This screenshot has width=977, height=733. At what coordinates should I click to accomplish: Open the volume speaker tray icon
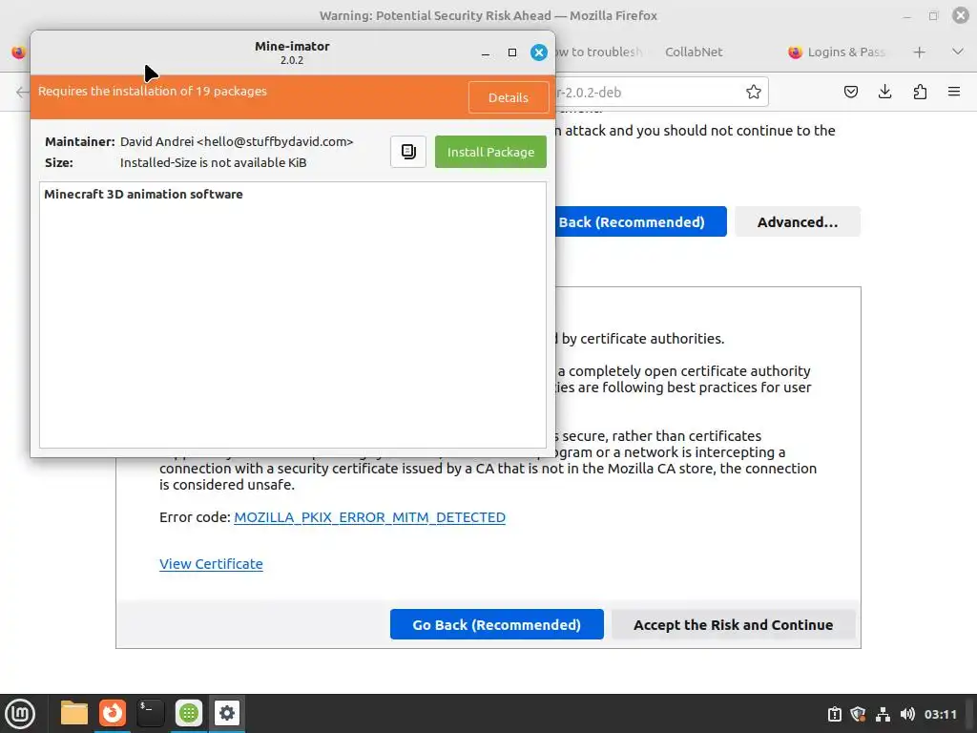click(907, 714)
